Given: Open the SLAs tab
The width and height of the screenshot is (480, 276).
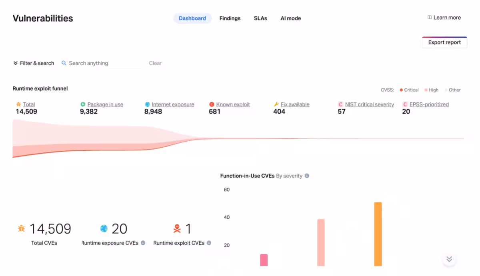Looking at the screenshot, I should coord(260,18).
